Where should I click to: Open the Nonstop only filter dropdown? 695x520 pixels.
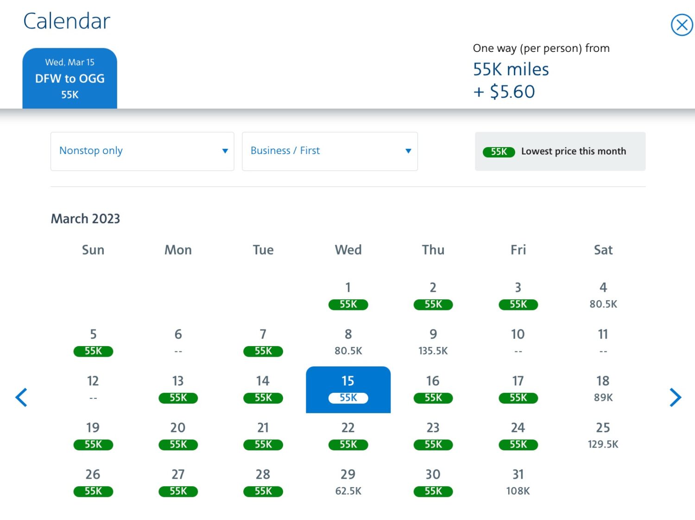pyautogui.click(x=142, y=151)
